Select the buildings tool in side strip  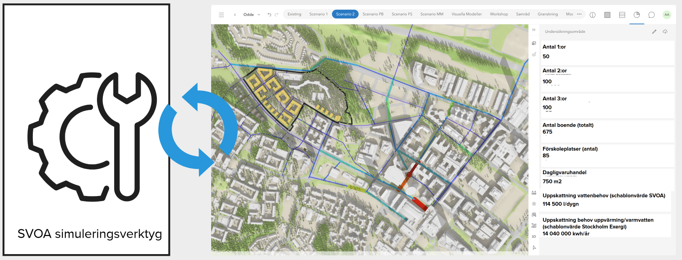click(534, 43)
